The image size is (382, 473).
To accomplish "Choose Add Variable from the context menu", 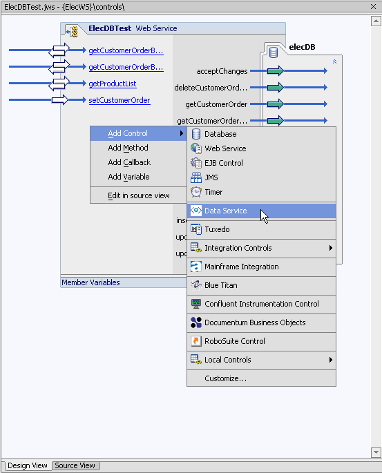I will tap(138, 177).
